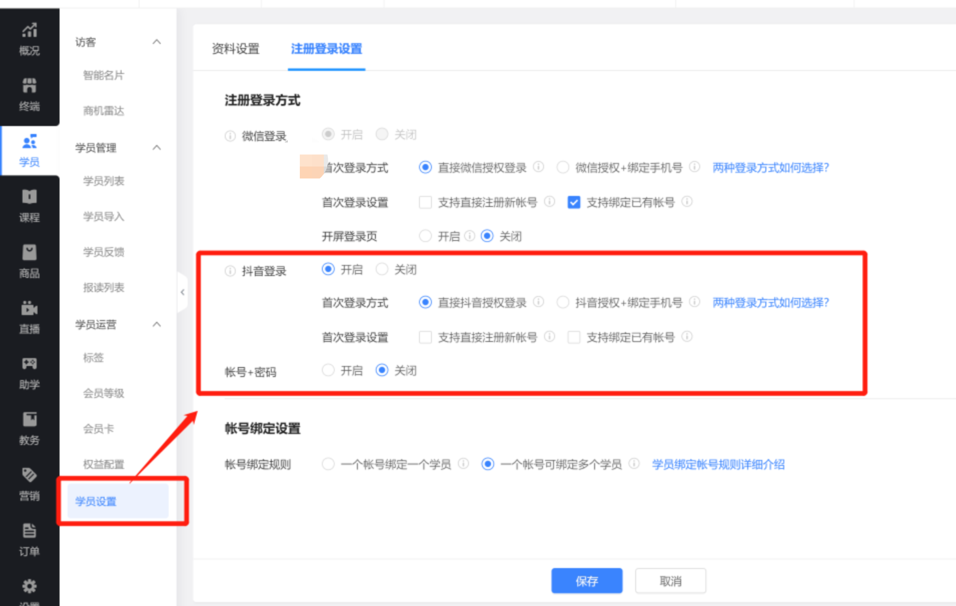Collapse the 学员管理 menu group
The width and height of the screenshot is (956, 606).
pyautogui.click(x=157, y=147)
